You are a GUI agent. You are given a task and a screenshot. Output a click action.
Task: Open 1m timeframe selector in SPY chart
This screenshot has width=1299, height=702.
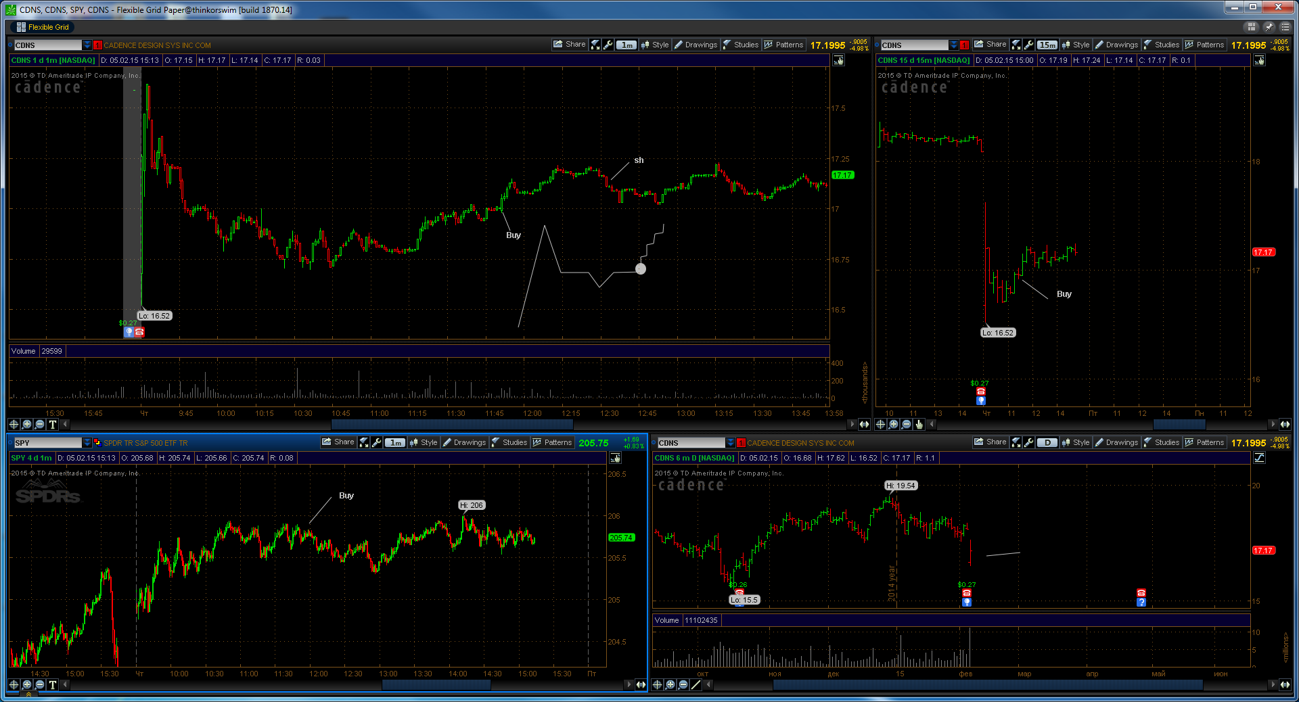click(x=395, y=443)
